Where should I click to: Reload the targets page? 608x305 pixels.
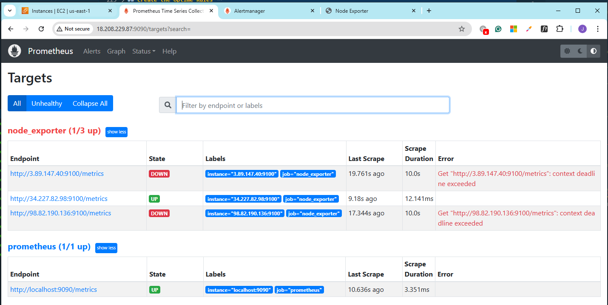point(41,29)
